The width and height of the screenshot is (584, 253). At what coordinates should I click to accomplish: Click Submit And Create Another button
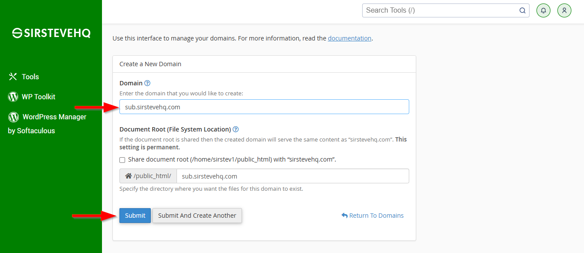(197, 216)
